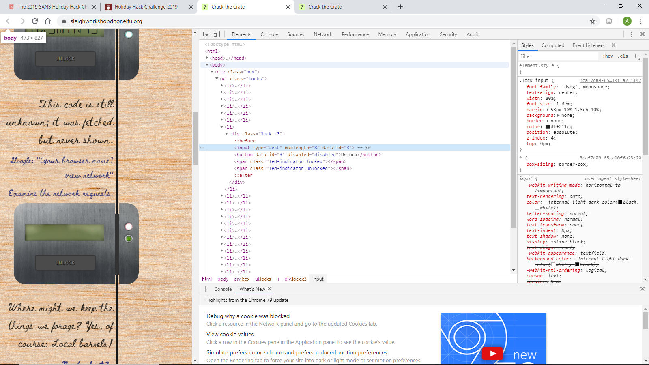The width and height of the screenshot is (649, 365).
Task: Open stylesheet link 3caf7c89-65…a10ffa23:20
Action: [x=610, y=158]
